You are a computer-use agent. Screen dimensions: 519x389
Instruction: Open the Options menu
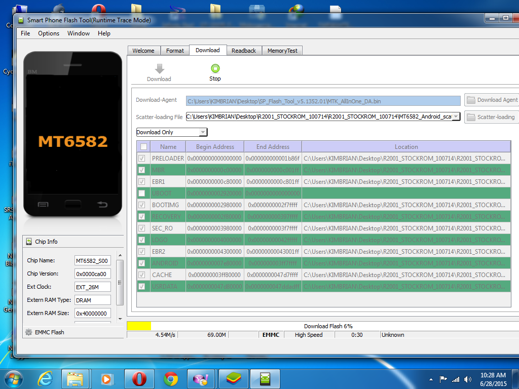49,33
